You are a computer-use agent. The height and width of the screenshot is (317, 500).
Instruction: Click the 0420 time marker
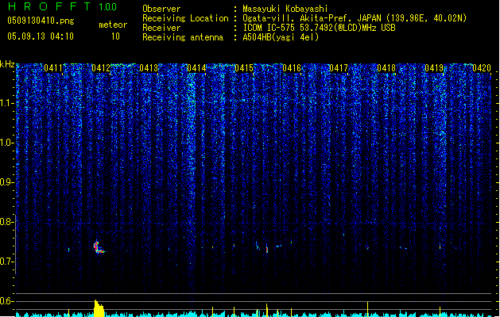(x=482, y=68)
